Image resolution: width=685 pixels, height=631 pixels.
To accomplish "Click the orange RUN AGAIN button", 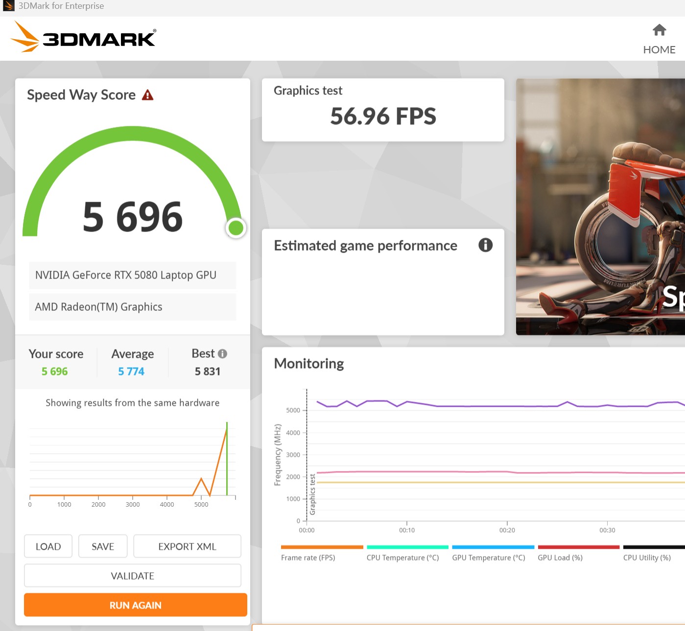I will coord(135,605).
